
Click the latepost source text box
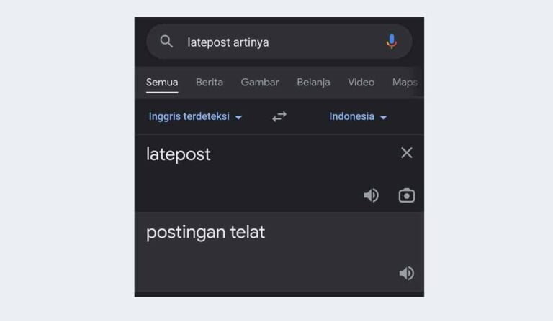279,173
